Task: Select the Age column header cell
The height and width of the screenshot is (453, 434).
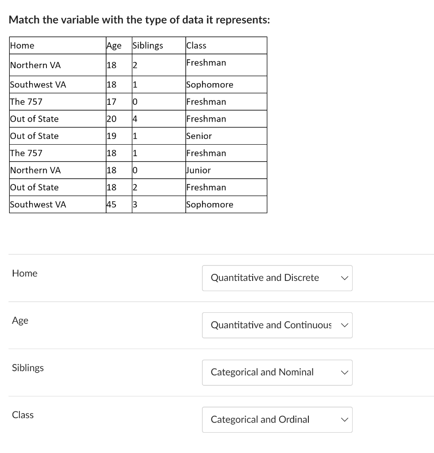Action: point(114,46)
